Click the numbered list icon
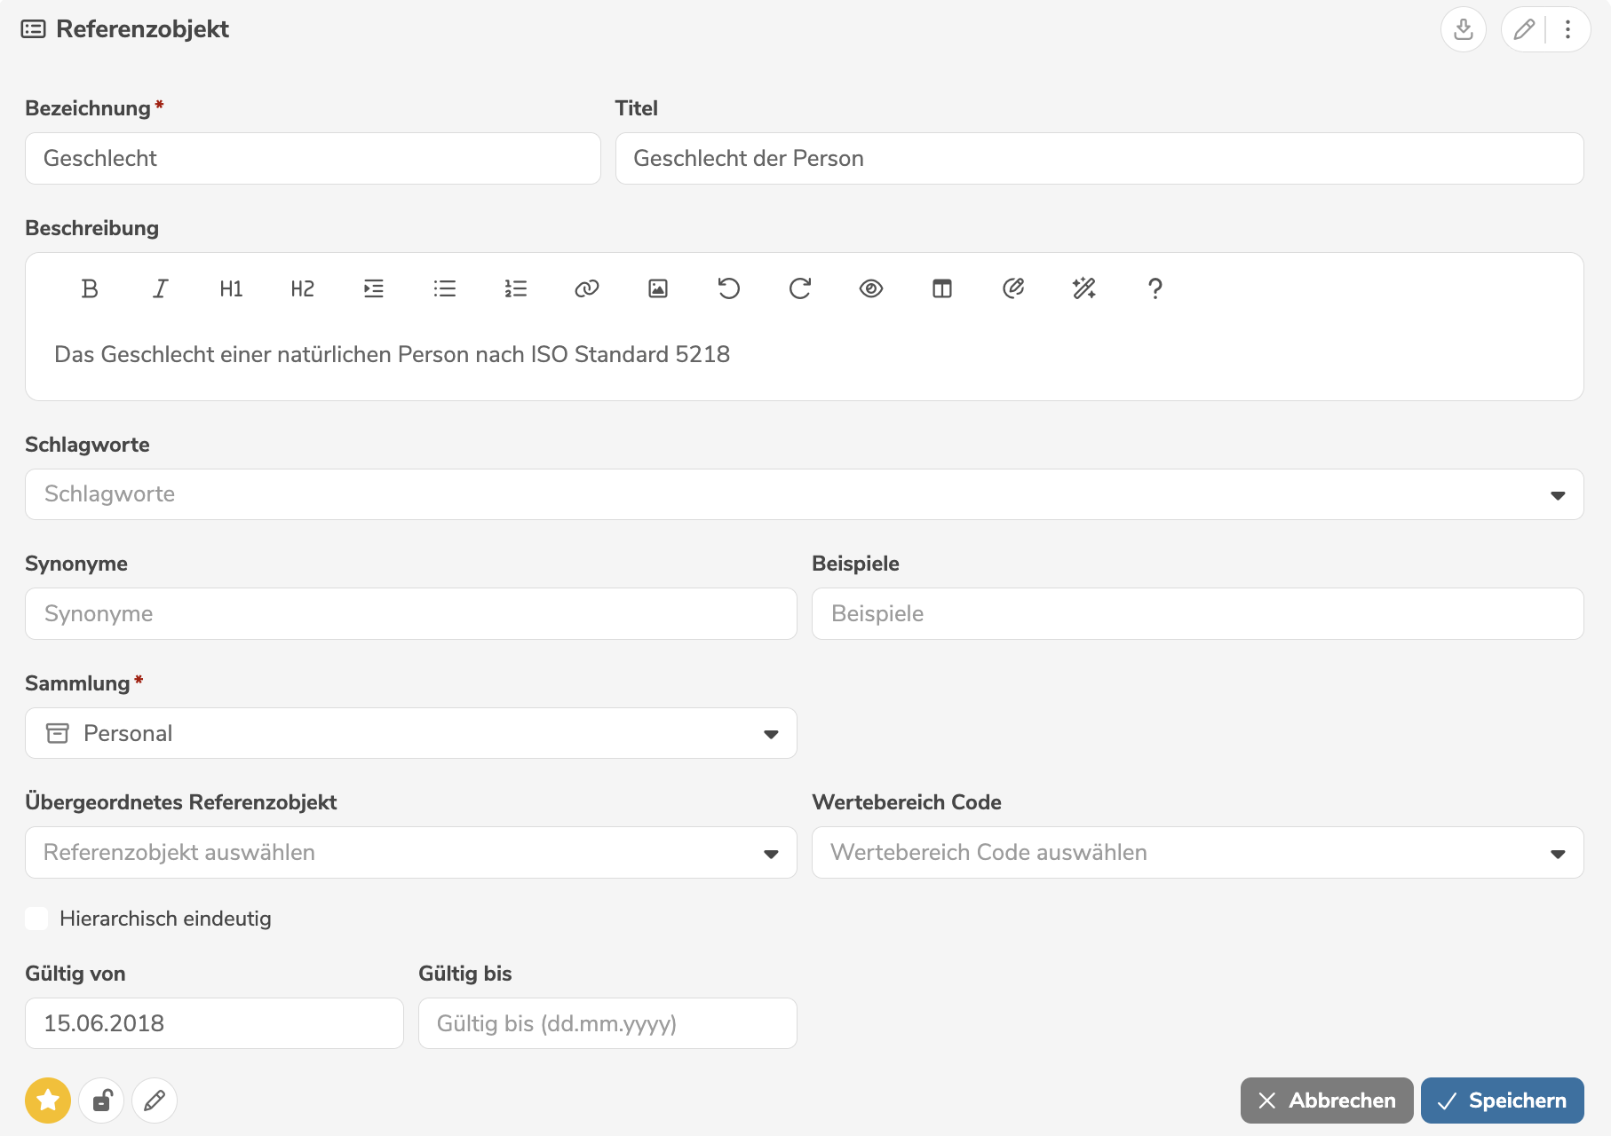 pos(515,288)
